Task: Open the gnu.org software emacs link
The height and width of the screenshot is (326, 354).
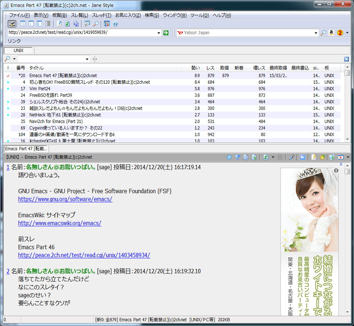Action: 65,199
